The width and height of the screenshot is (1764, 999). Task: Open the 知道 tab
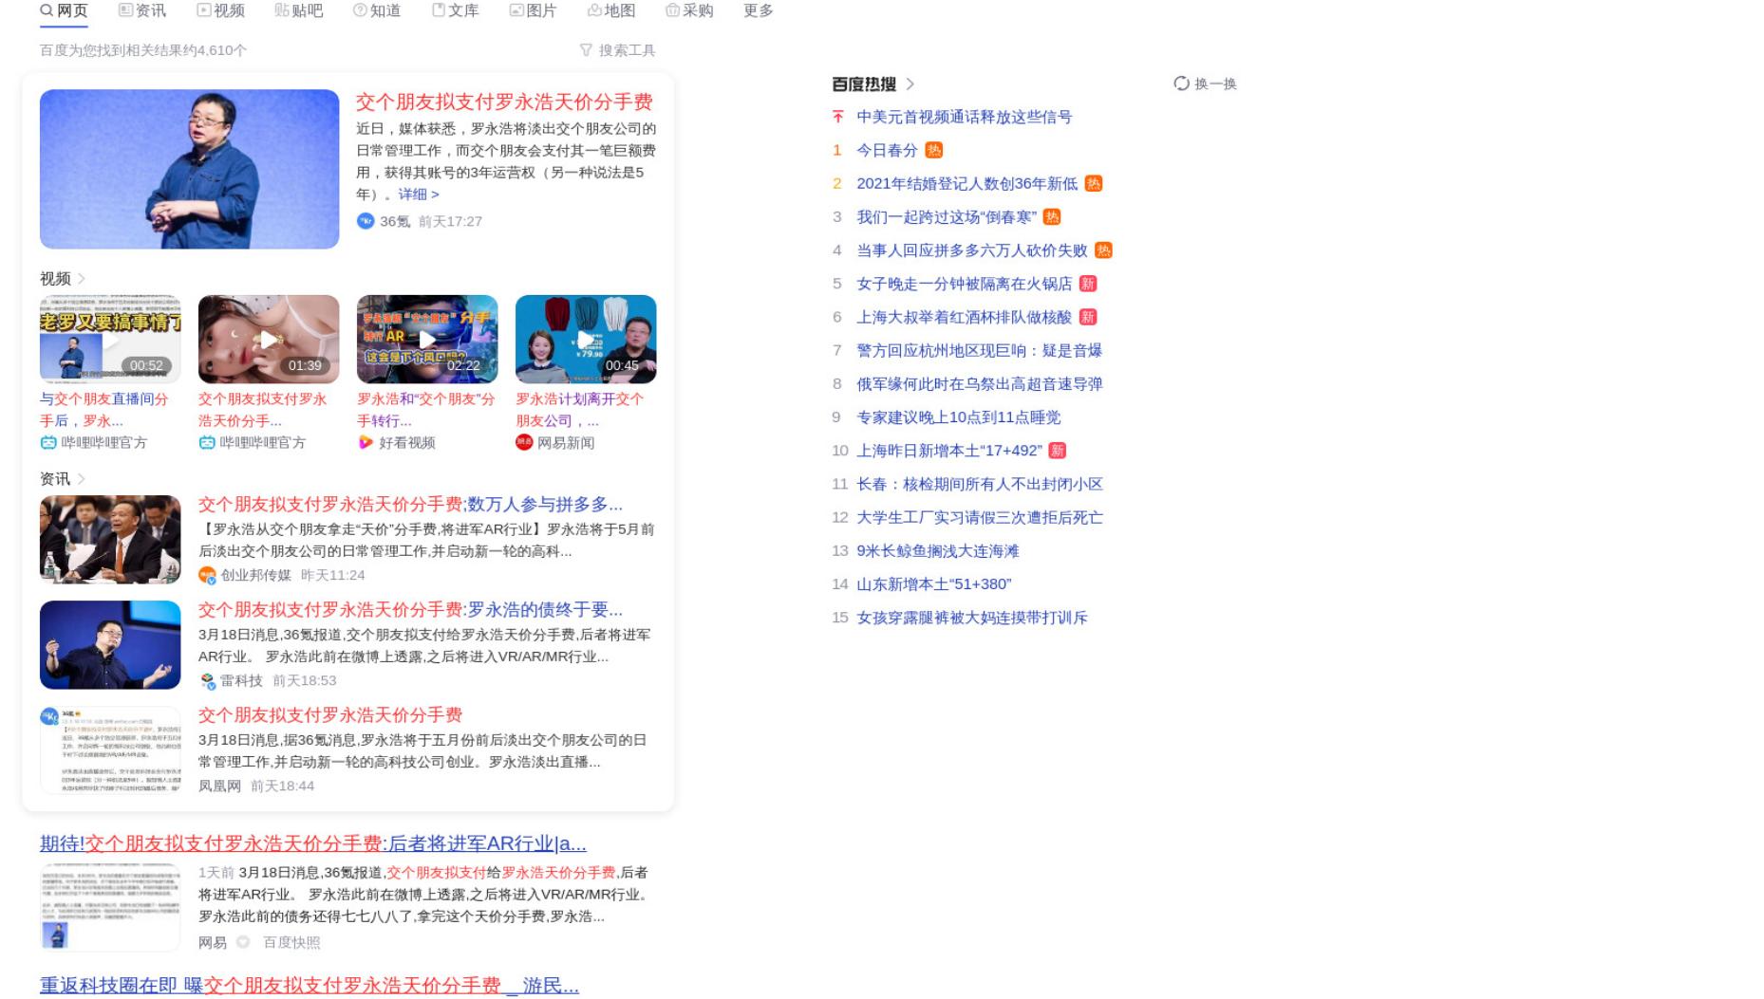(x=377, y=10)
